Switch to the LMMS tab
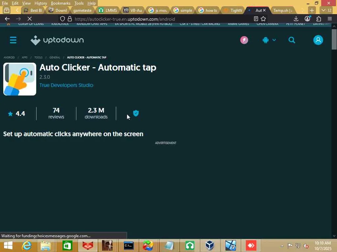This screenshot has width=337, height=252. 108,10
